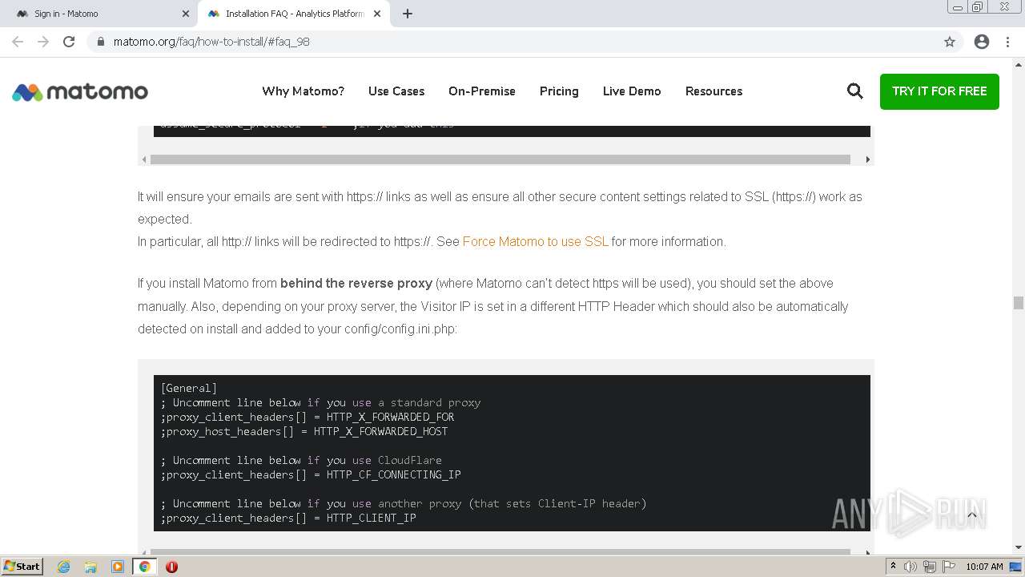Screen dimensions: 1025x577
Task: Switch to Sign in - Matomo tab
Action: (102, 14)
